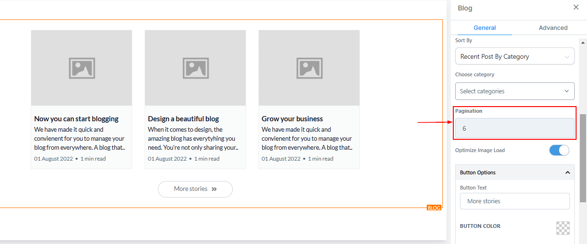Switch to the Advanced tab
Image resolution: width=587 pixels, height=244 pixels.
click(553, 28)
